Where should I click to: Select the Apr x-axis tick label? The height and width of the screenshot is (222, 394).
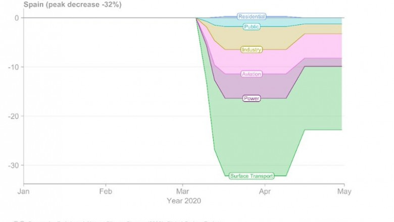[264, 192]
